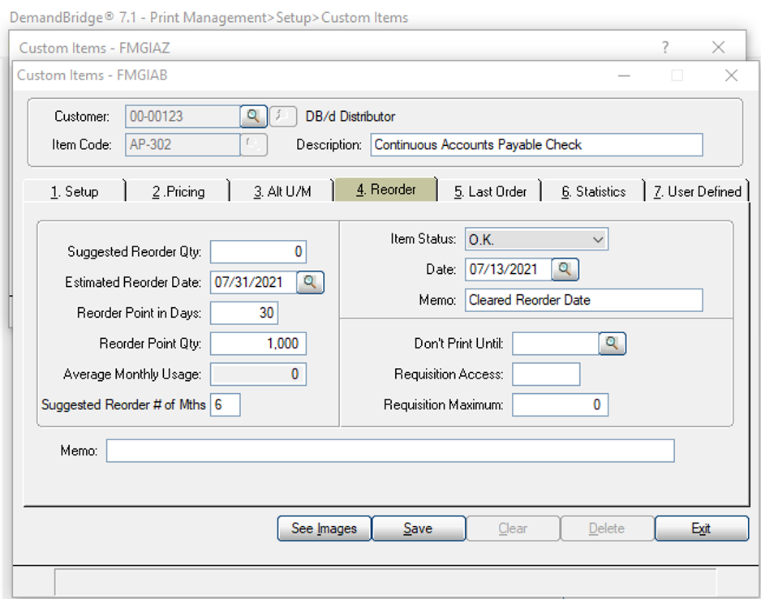
Task: Expand the Item Status dropdown
Action: pos(598,240)
